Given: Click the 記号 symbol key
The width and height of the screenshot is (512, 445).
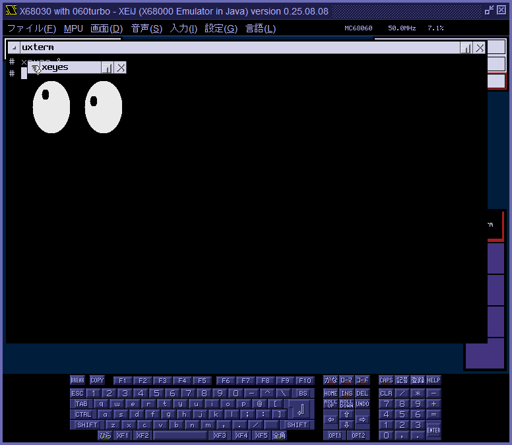Looking at the screenshot, I should coord(402,380).
